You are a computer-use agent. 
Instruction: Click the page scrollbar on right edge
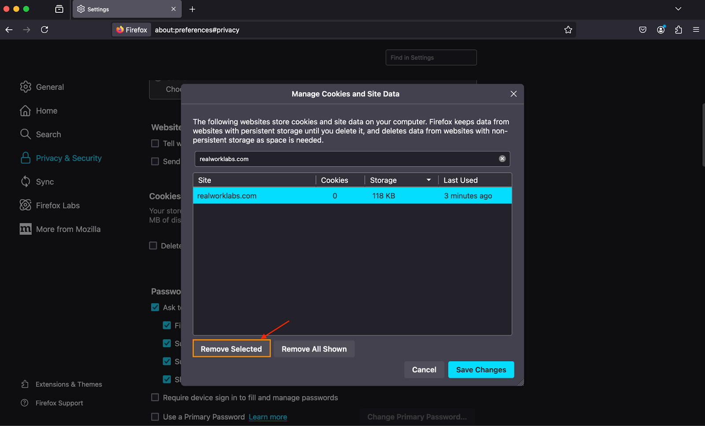click(x=703, y=134)
